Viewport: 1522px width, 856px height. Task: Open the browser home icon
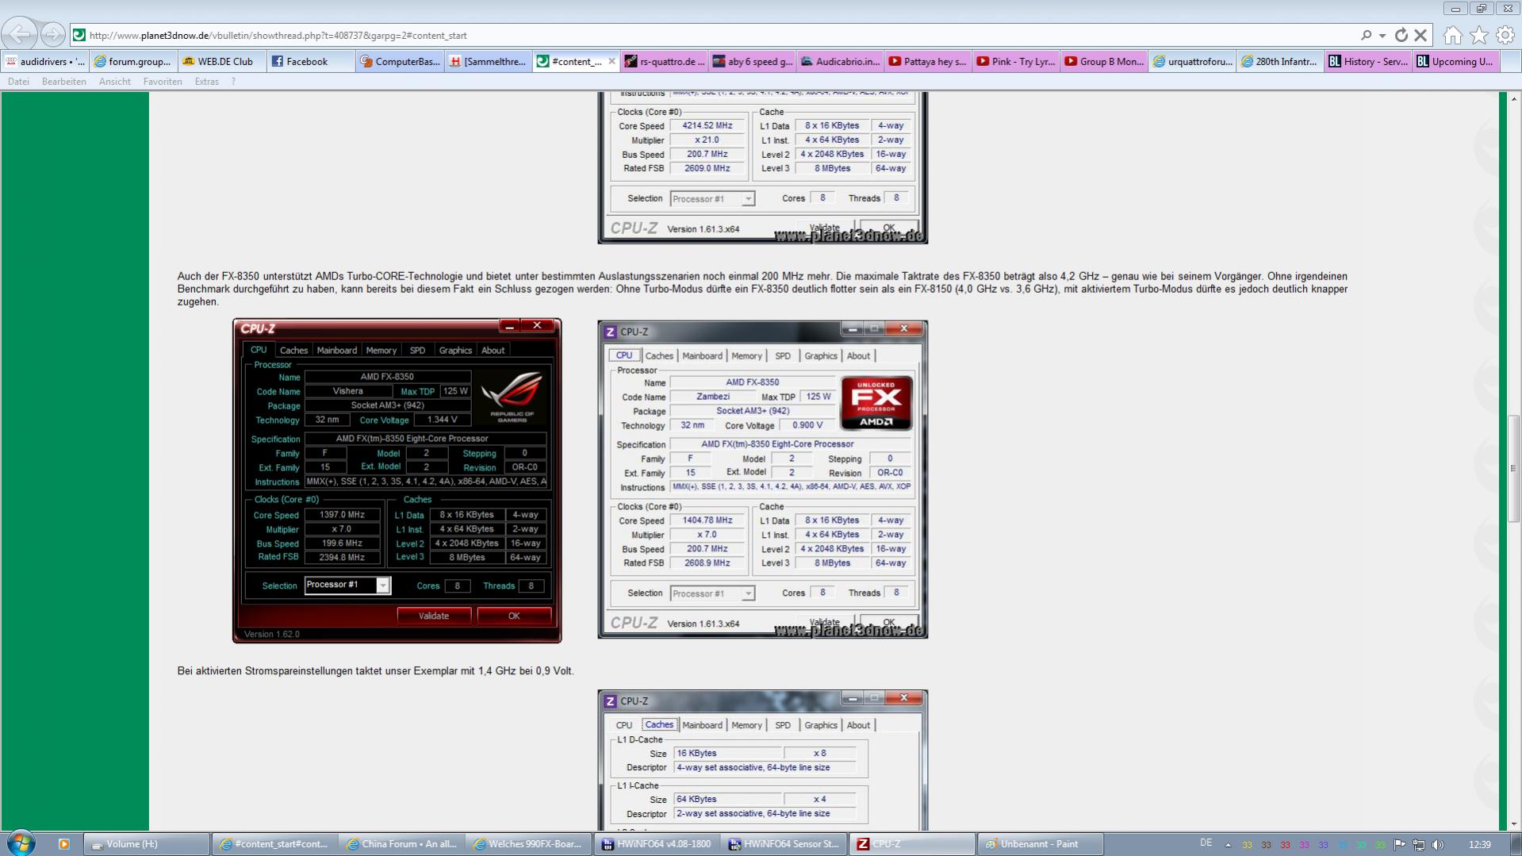pos(1452,35)
